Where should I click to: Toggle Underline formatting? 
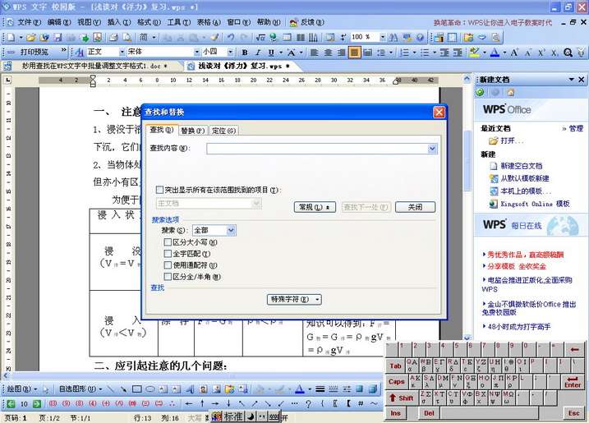(271, 53)
